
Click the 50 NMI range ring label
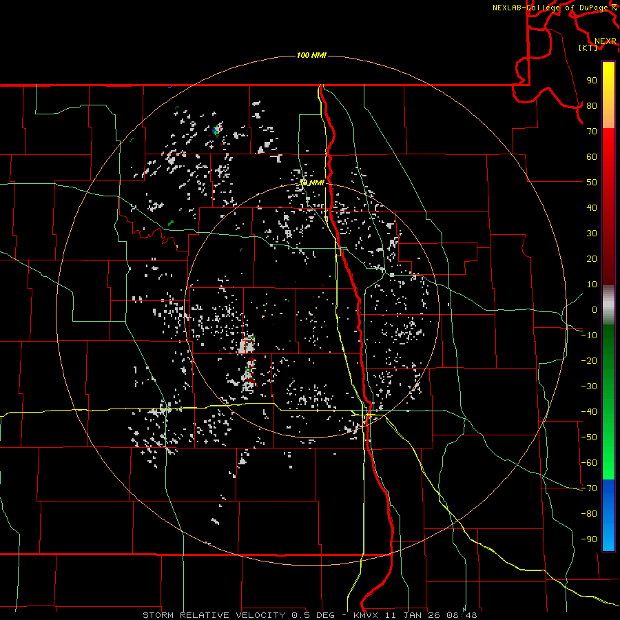pos(311,183)
